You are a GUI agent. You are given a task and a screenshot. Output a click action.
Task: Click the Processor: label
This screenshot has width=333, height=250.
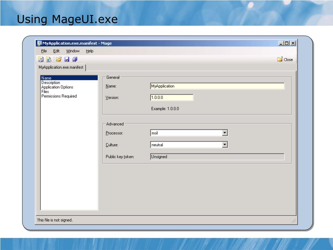tap(114, 133)
